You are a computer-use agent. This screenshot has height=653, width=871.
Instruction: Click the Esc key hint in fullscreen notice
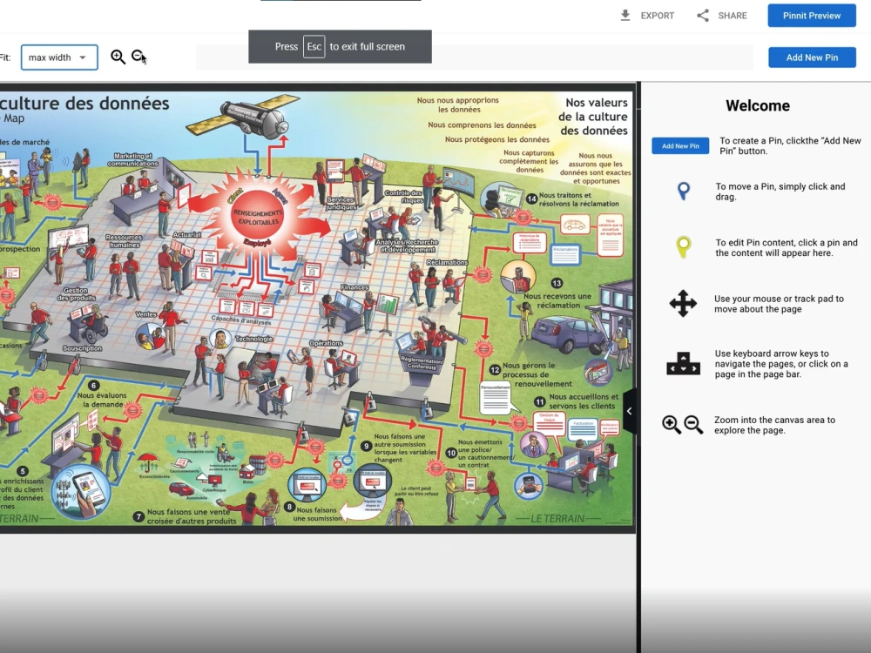[x=314, y=47]
